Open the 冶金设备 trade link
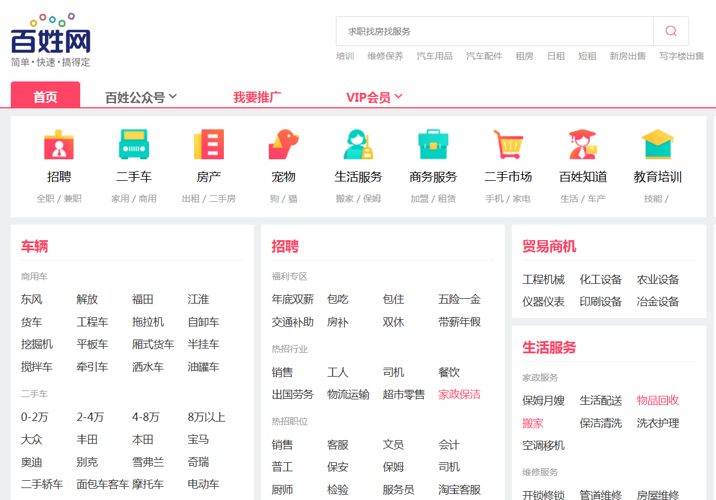The image size is (716, 500). coord(658,302)
